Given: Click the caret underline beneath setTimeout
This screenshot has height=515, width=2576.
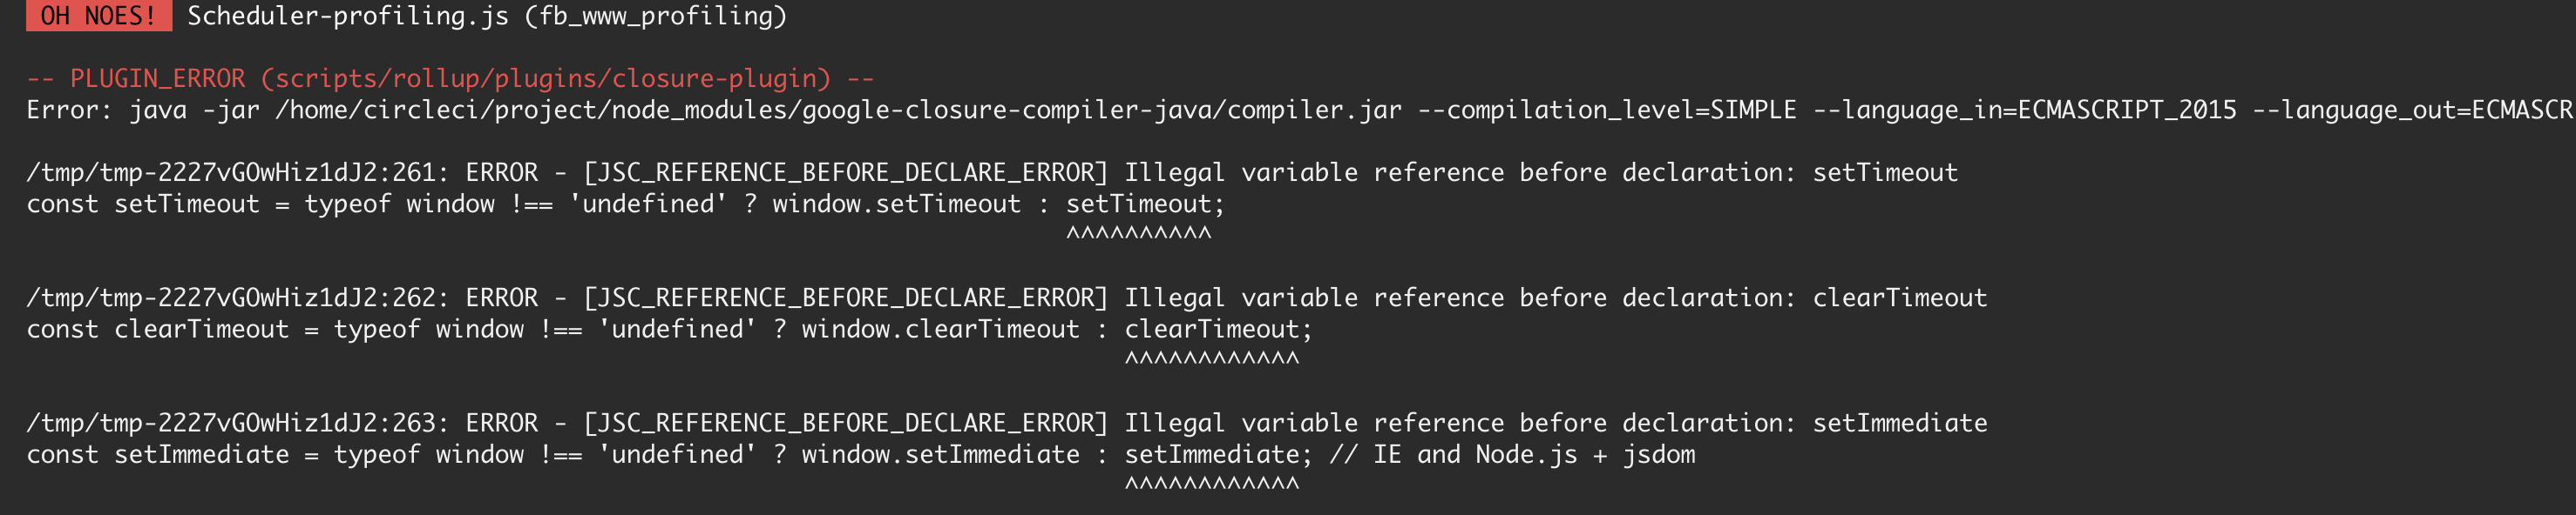Looking at the screenshot, I should [1138, 235].
